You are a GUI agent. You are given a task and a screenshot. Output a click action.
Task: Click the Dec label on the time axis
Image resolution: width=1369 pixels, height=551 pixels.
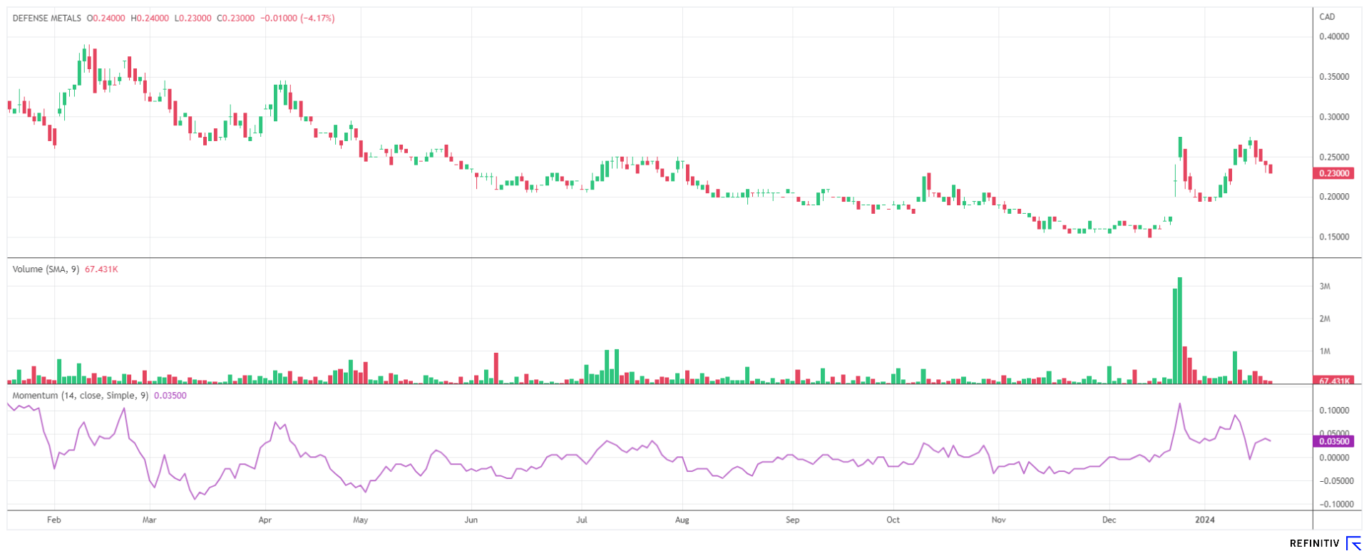tap(1109, 520)
